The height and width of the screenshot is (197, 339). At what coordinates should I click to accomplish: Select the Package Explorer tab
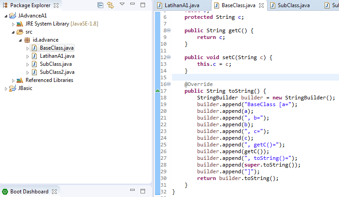[30, 5]
